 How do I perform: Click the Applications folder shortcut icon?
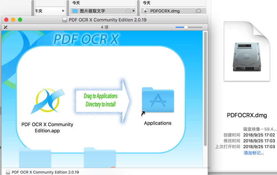click(158, 100)
